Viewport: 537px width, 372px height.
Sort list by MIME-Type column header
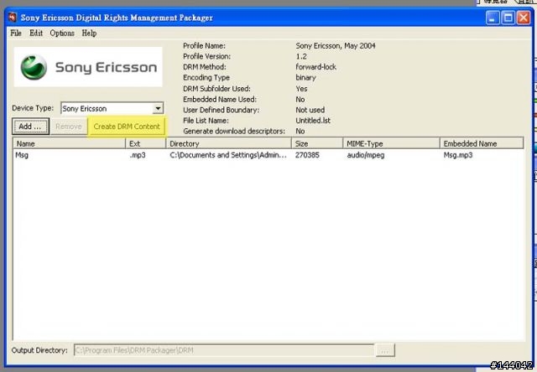tap(391, 143)
